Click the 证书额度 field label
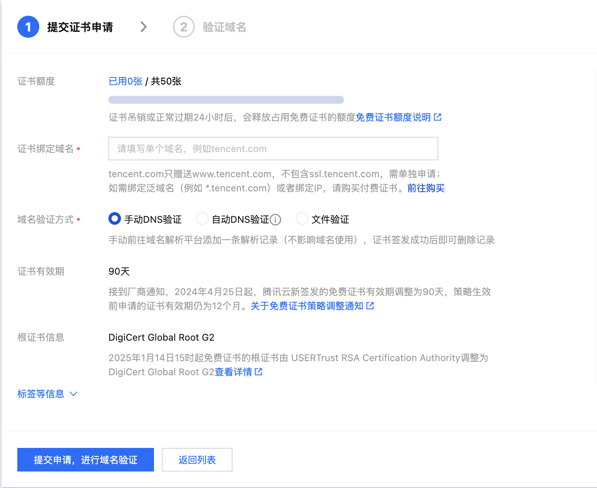Viewport: 597px width, 488px height. pos(36,81)
